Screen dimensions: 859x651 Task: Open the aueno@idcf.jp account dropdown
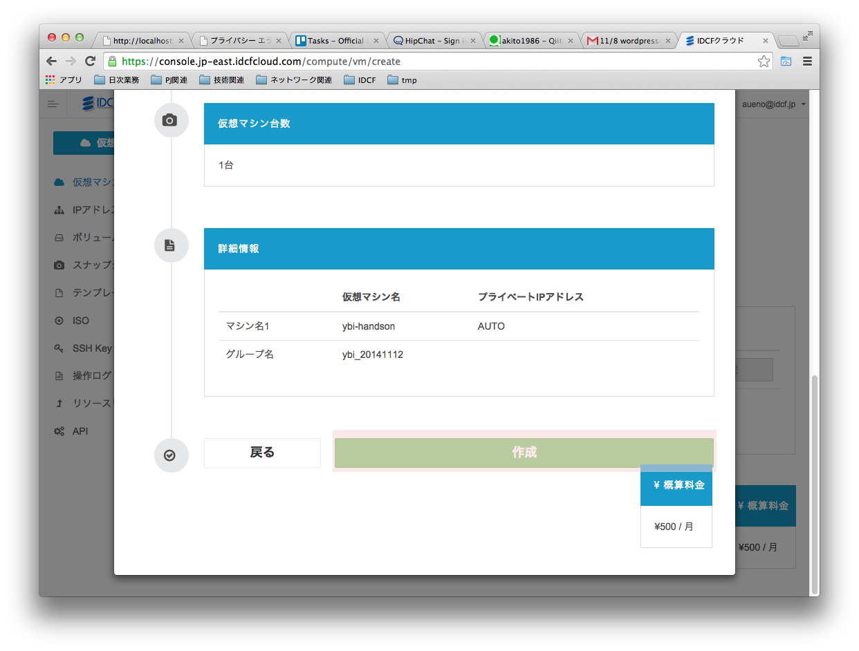[x=770, y=104]
